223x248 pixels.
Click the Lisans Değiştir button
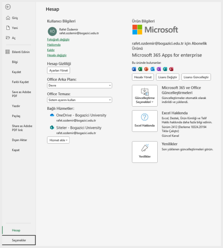point(168,77)
